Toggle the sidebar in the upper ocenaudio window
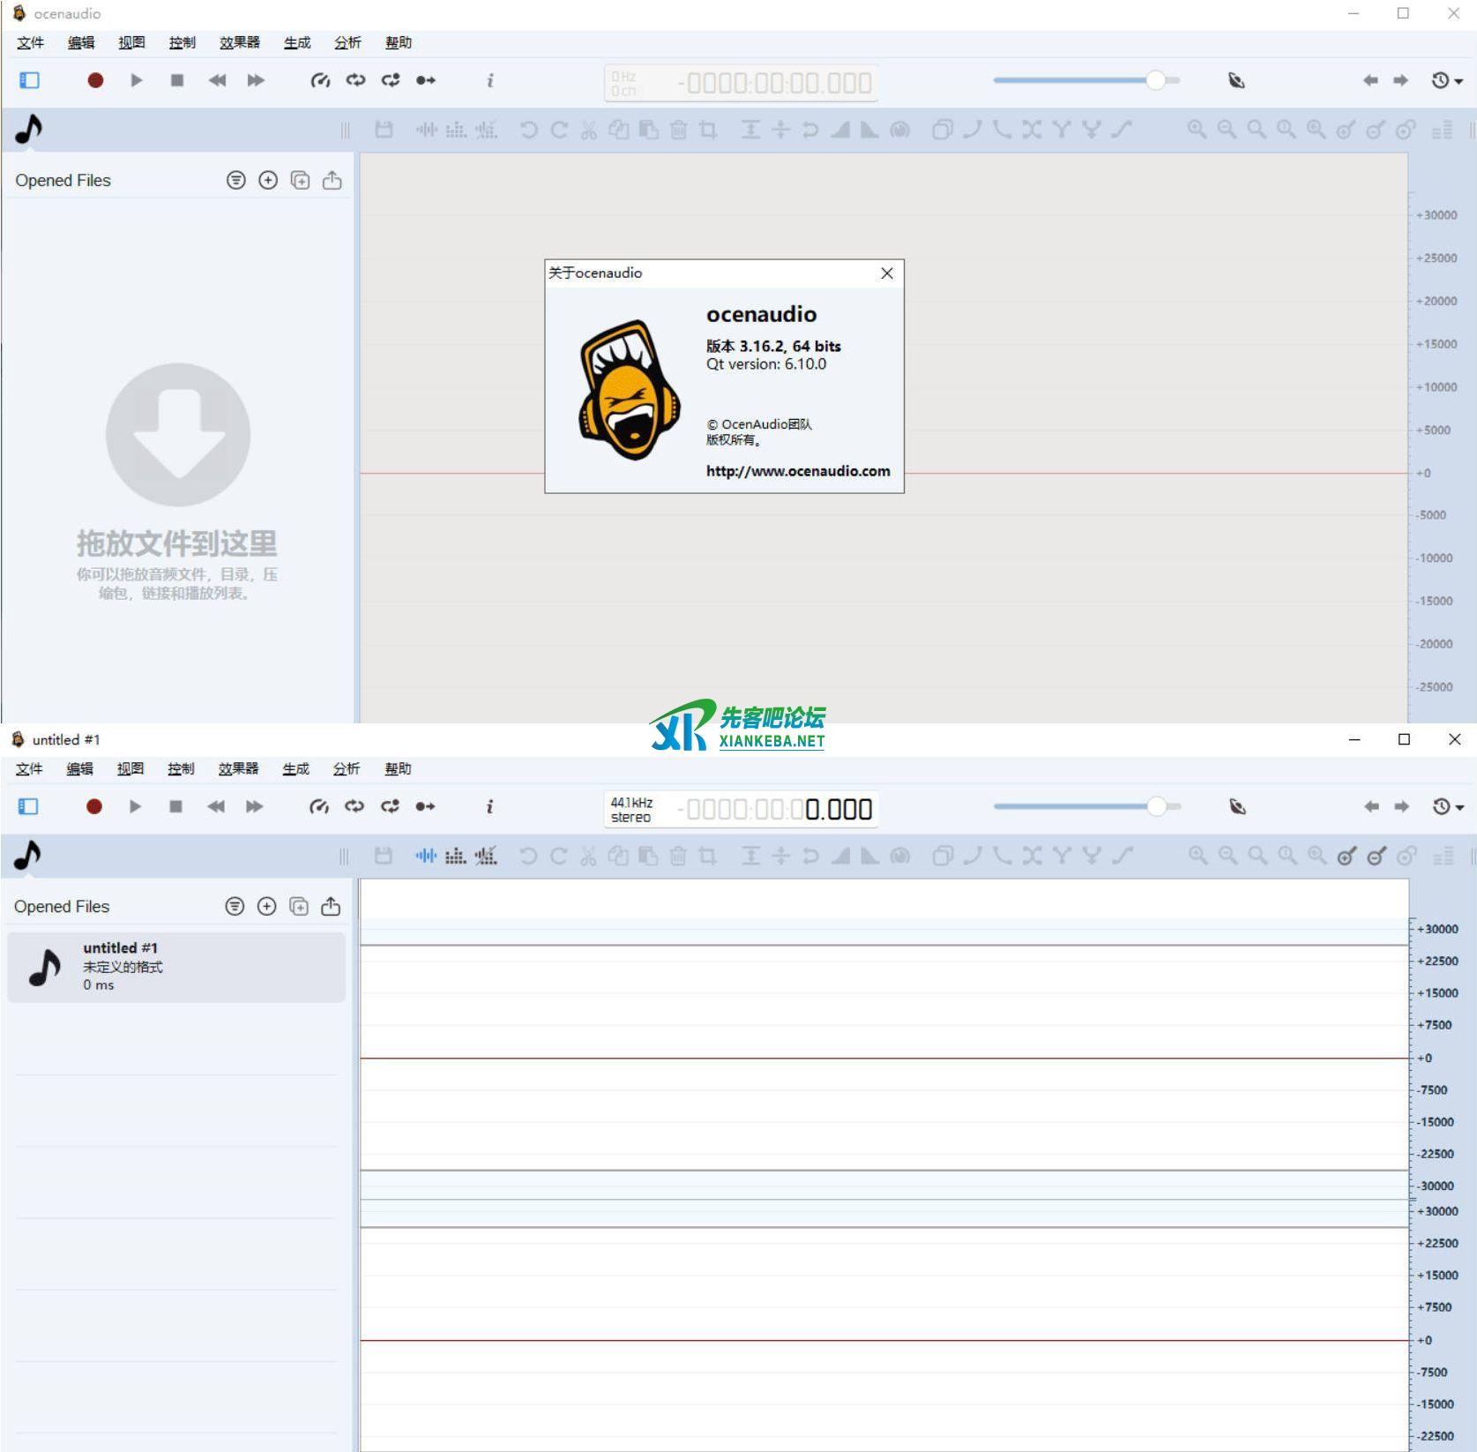This screenshot has width=1477, height=1452. [29, 80]
